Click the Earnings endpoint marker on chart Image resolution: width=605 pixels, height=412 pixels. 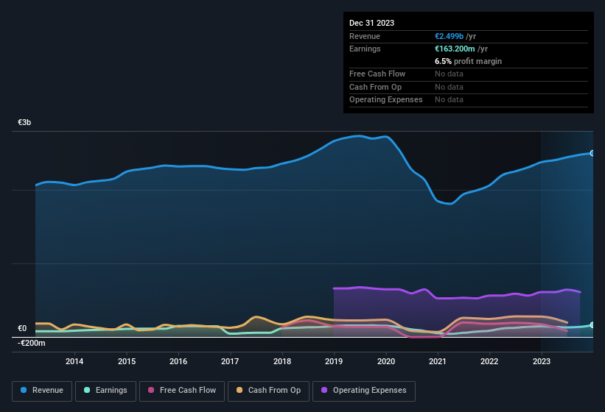(x=592, y=324)
